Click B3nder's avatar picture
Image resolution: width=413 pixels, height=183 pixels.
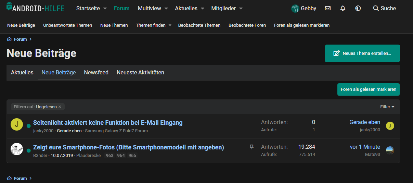[17, 149]
